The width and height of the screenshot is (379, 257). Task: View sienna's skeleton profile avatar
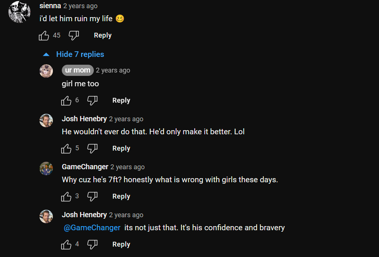tap(19, 12)
